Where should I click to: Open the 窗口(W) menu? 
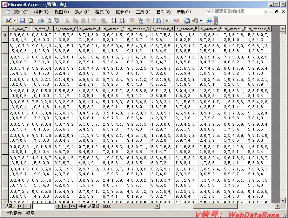click(163, 12)
